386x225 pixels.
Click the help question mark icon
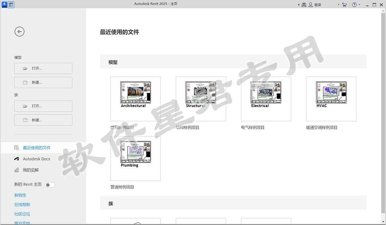click(x=354, y=4)
